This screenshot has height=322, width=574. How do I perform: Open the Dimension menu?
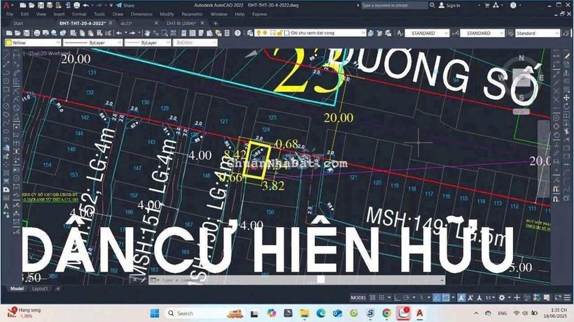coord(141,14)
